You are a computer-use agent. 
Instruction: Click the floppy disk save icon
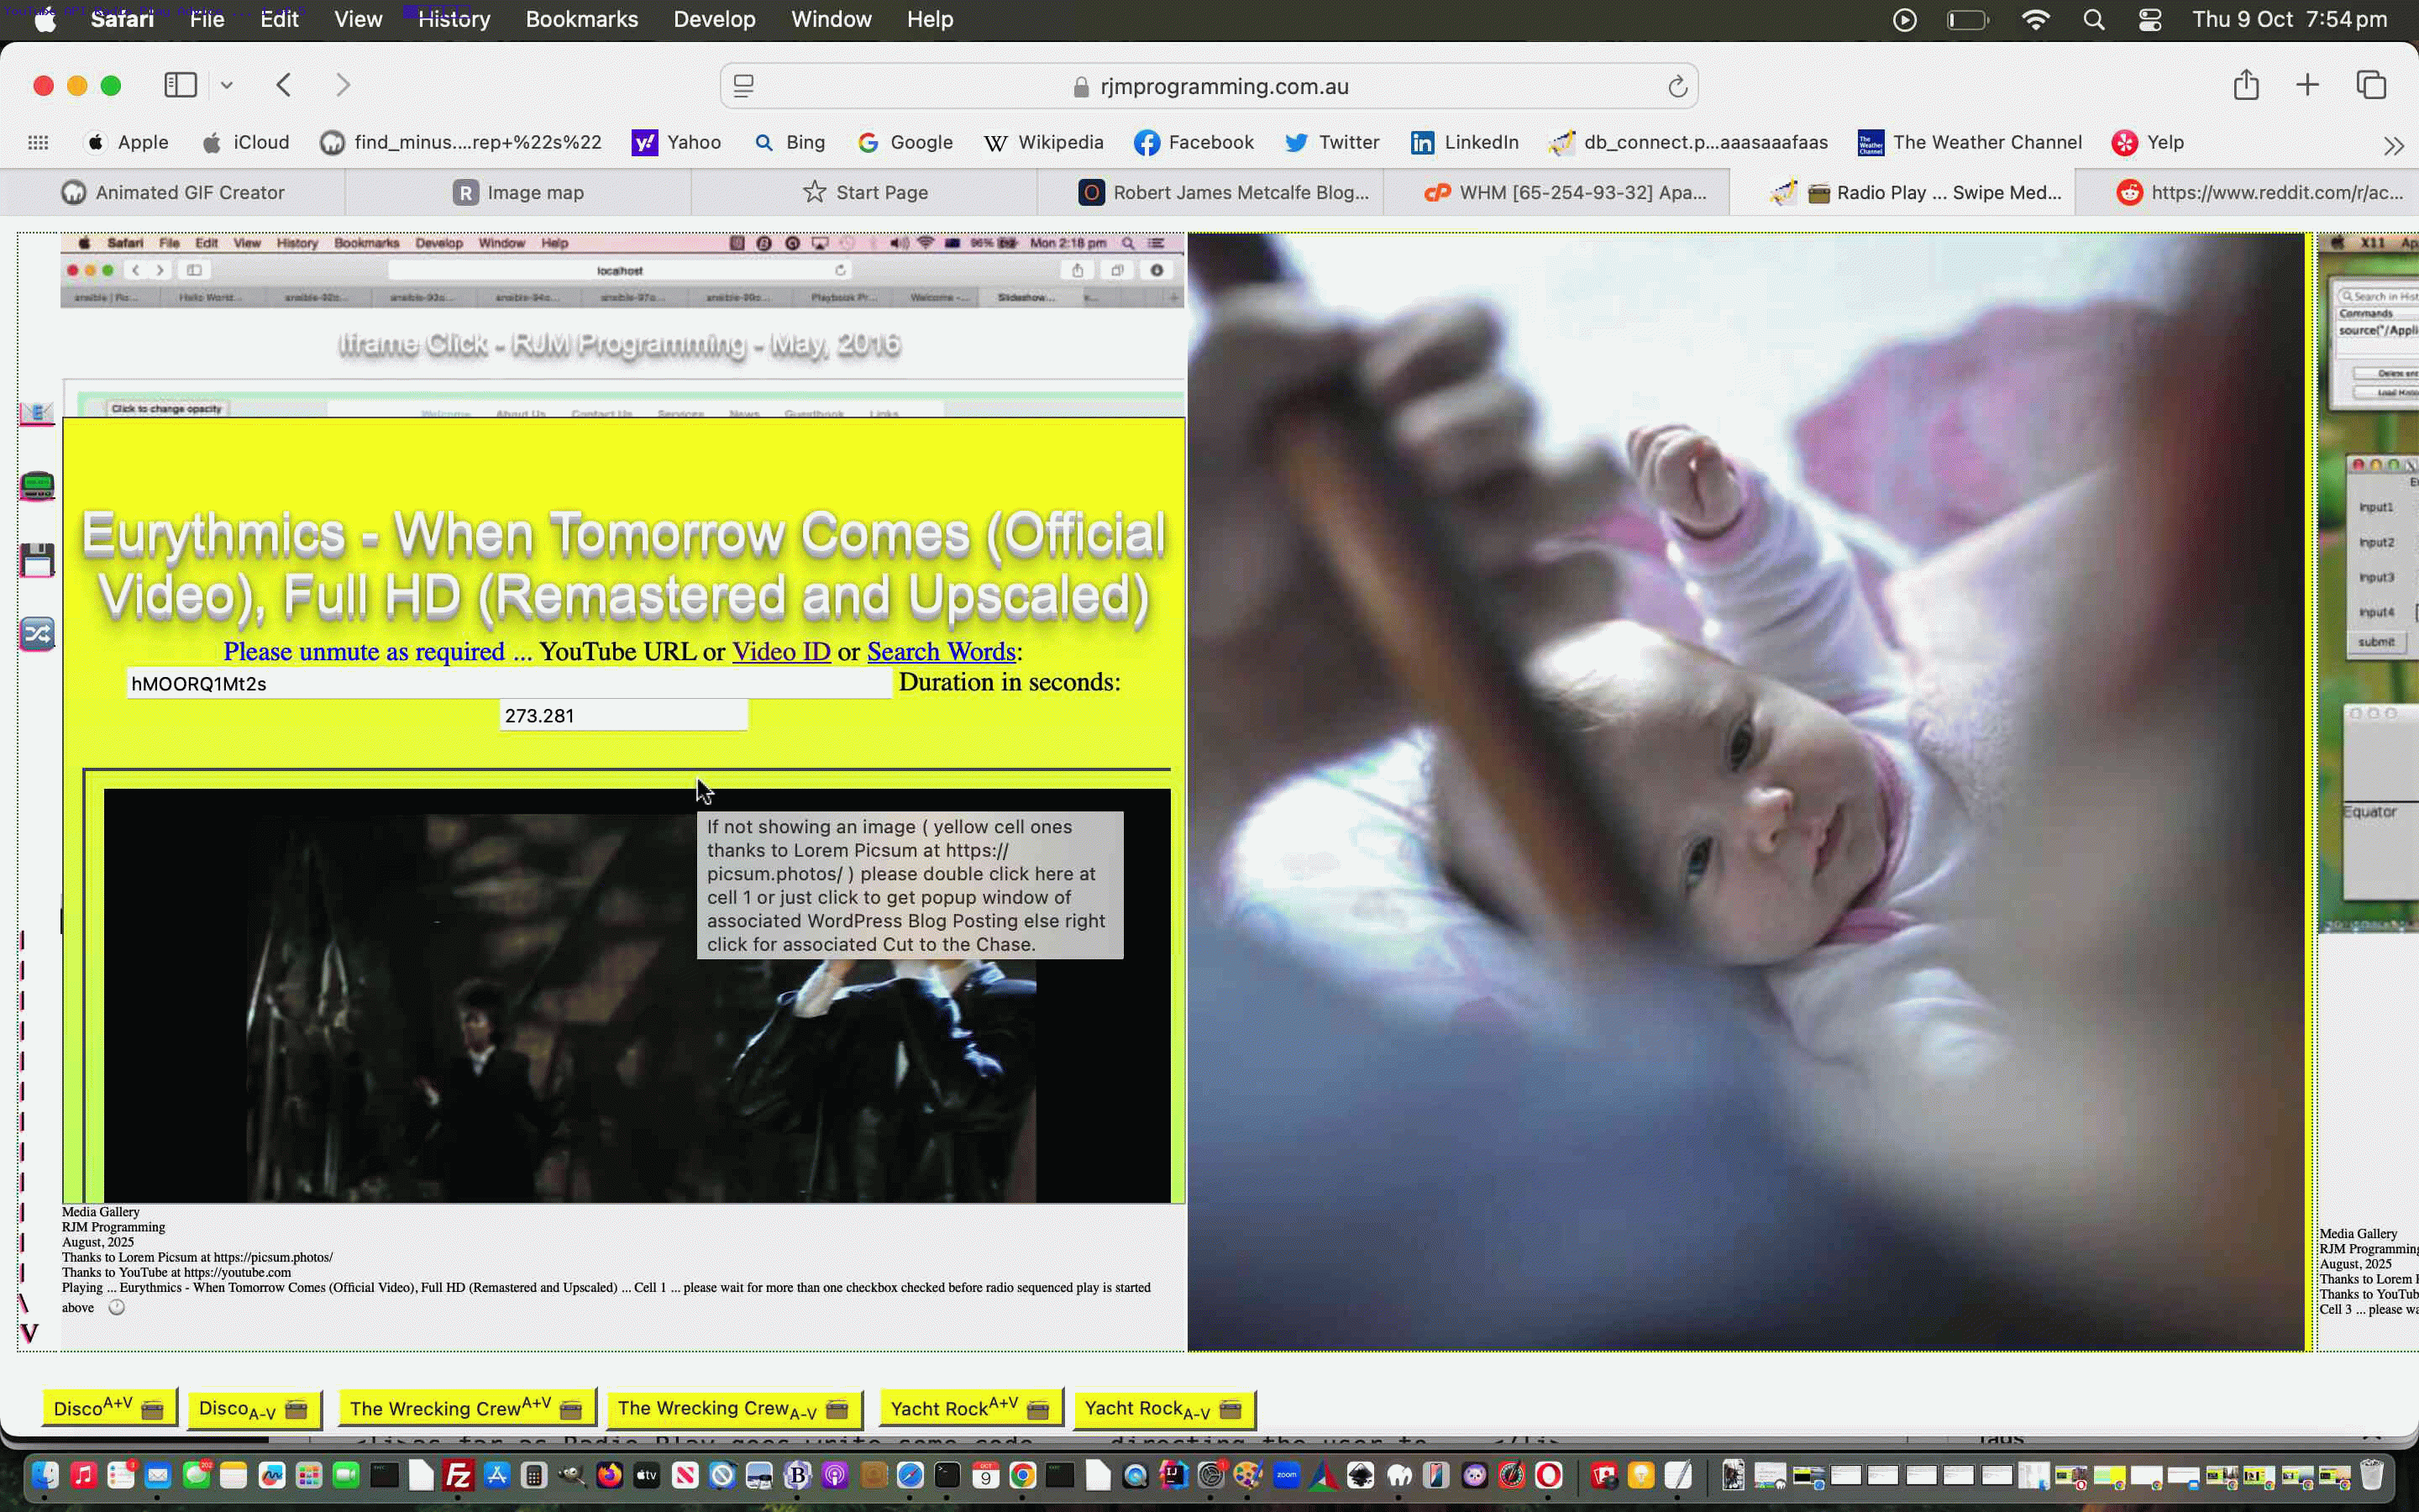(37, 560)
